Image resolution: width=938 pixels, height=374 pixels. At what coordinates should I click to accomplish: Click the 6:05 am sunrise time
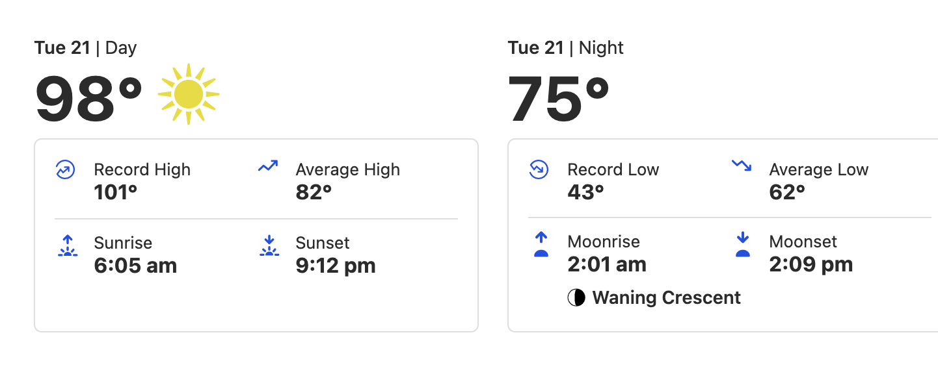135,266
